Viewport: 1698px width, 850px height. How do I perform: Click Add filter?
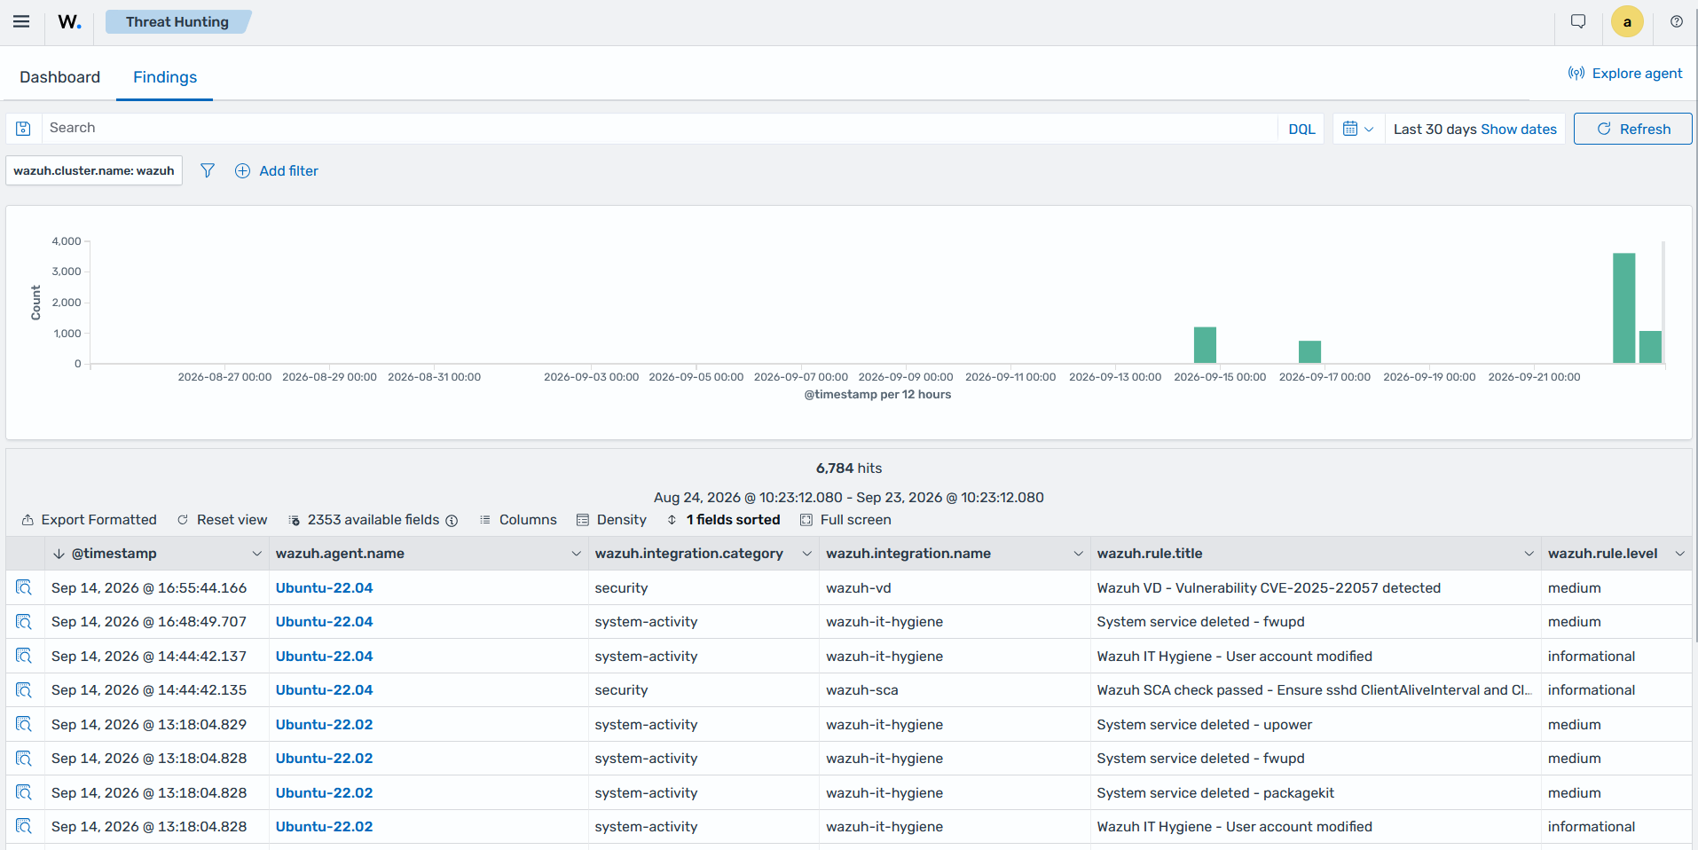coord(277,170)
